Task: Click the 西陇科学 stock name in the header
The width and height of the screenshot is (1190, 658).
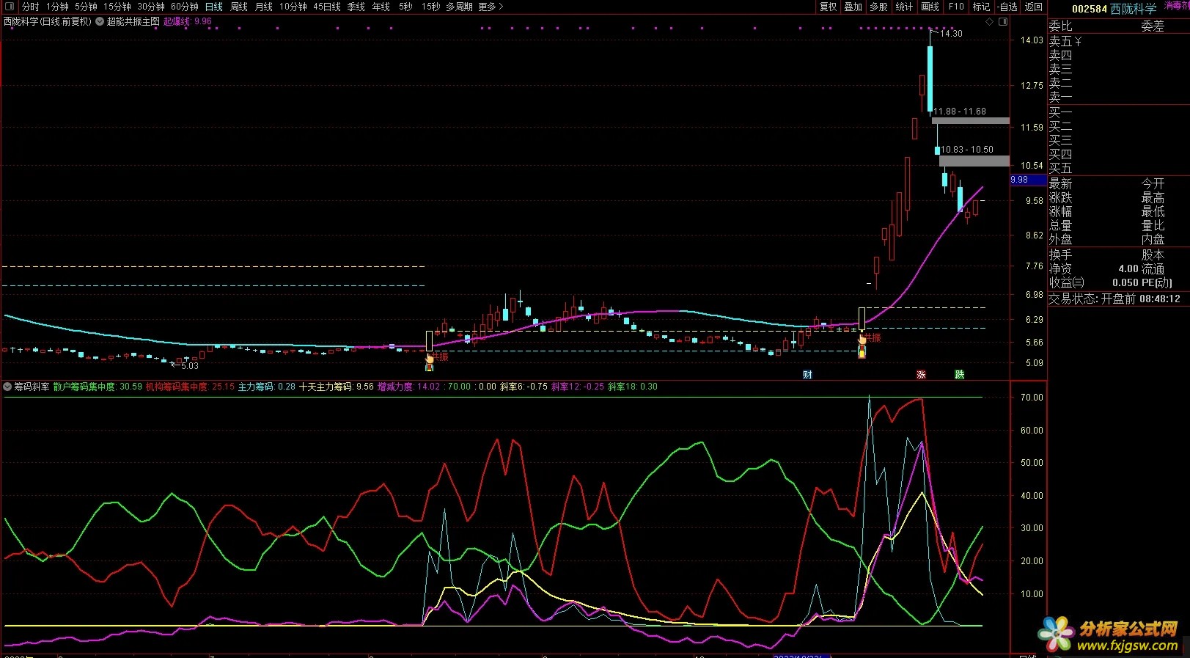Action: tap(1134, 9)
